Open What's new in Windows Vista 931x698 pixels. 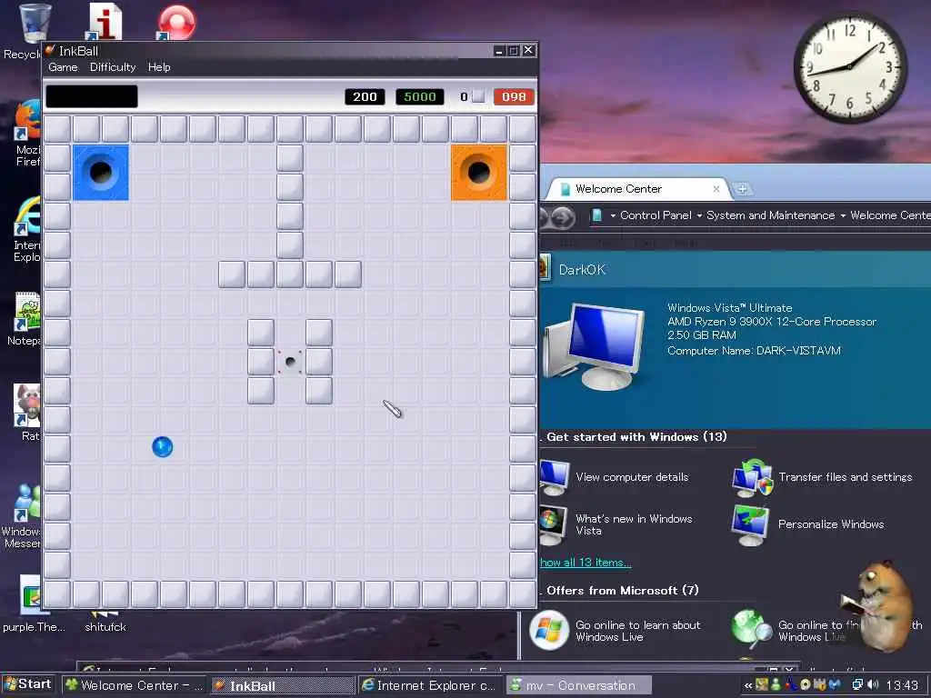point(617,524)
